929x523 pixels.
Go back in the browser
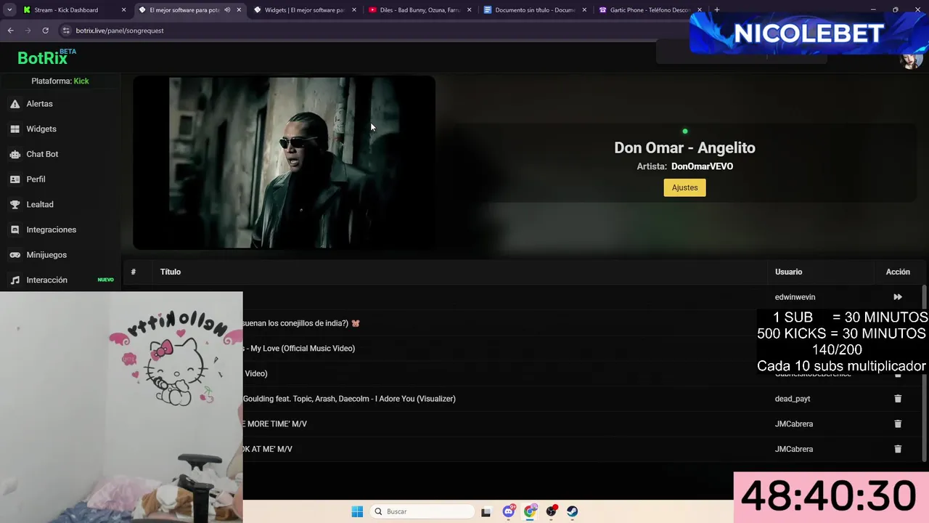click(x=11, y=31)
